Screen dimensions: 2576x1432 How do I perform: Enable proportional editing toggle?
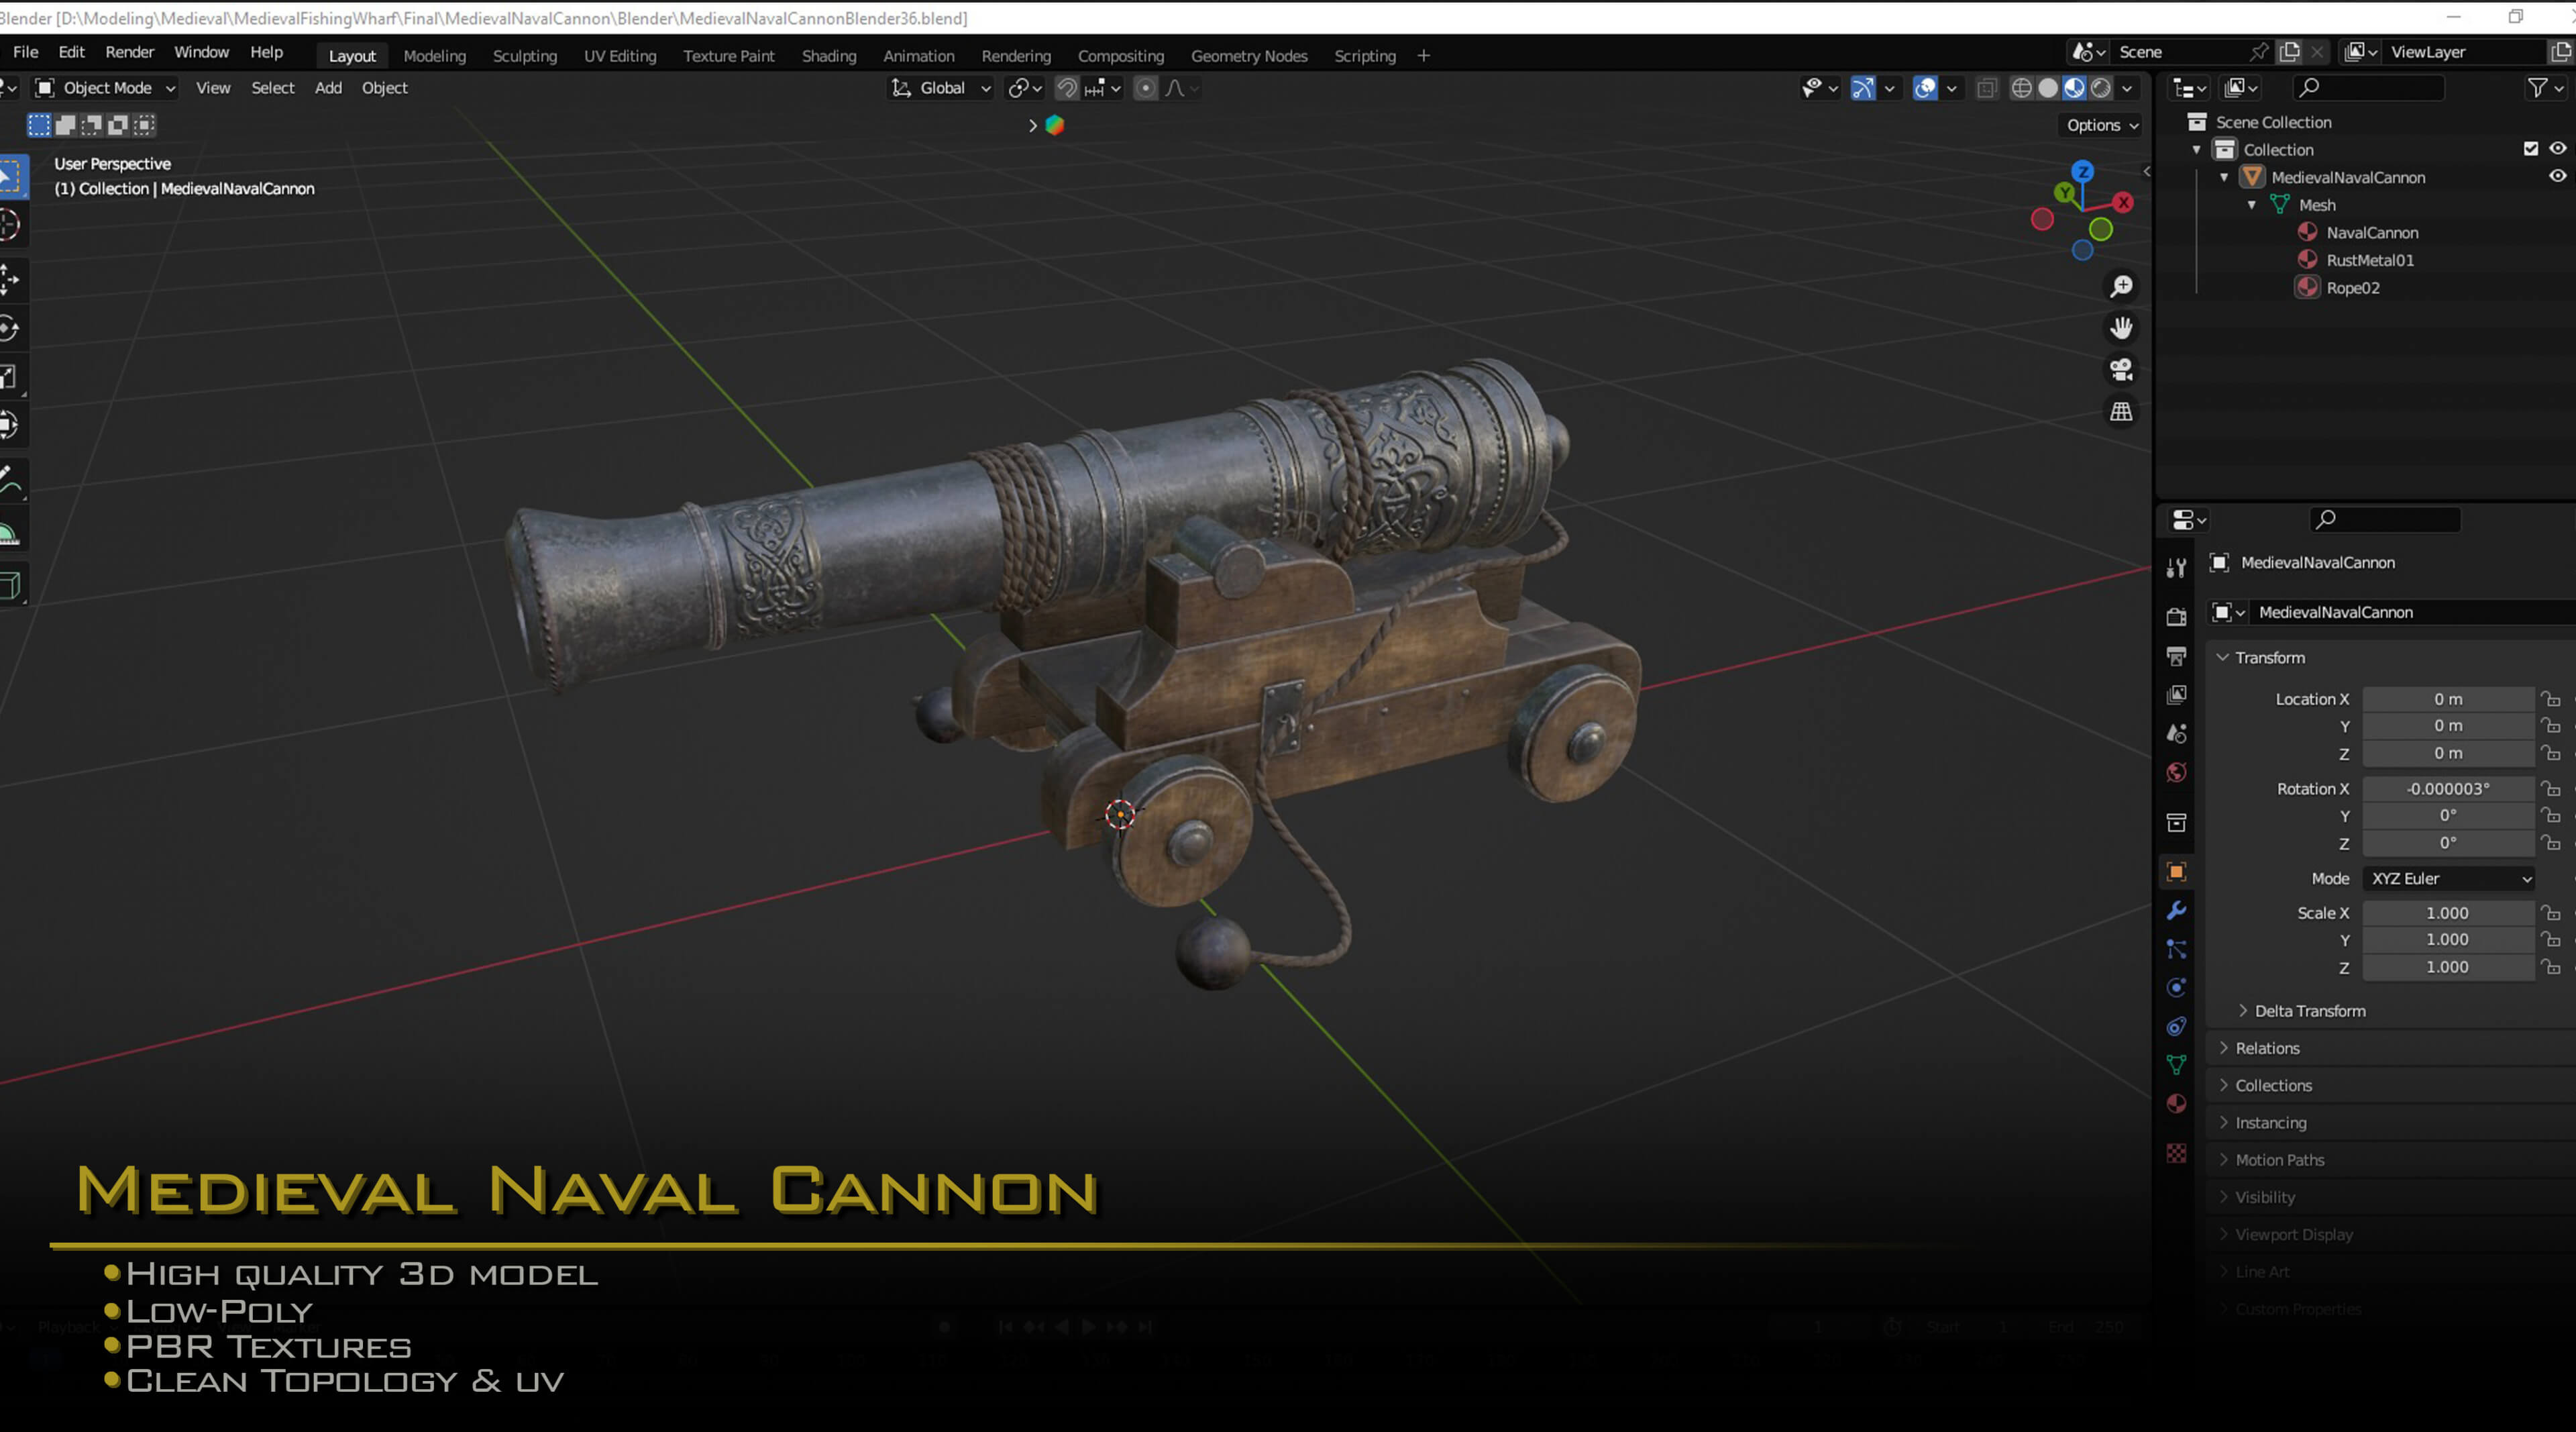point(1146,88)
